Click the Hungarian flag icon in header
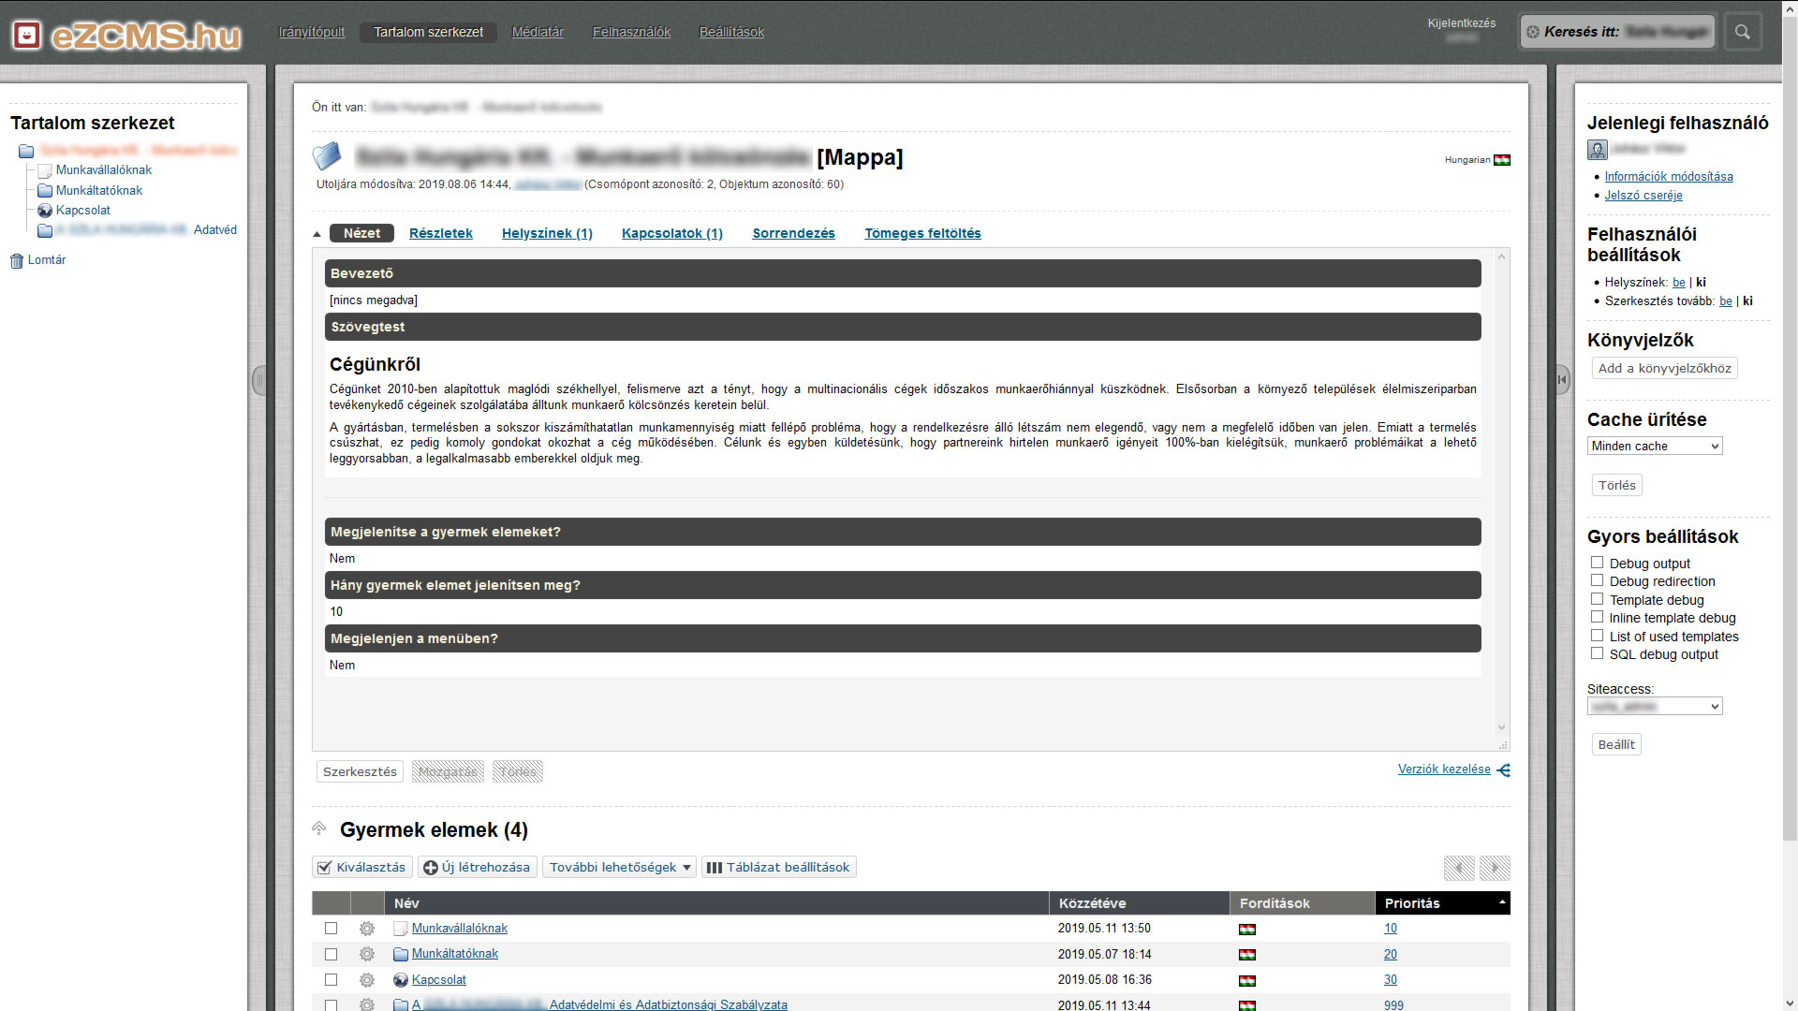The width and height of the screenshot is (1798, 1011). (x=1502, y=160)
